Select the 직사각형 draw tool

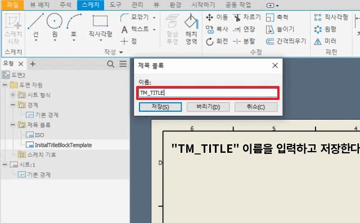click(x=100, y=25)
